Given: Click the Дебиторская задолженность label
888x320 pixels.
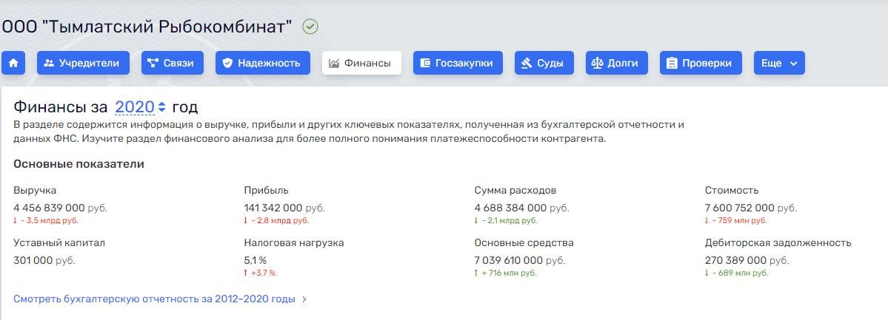Looking at the screenshot, I should pos(778,243).
